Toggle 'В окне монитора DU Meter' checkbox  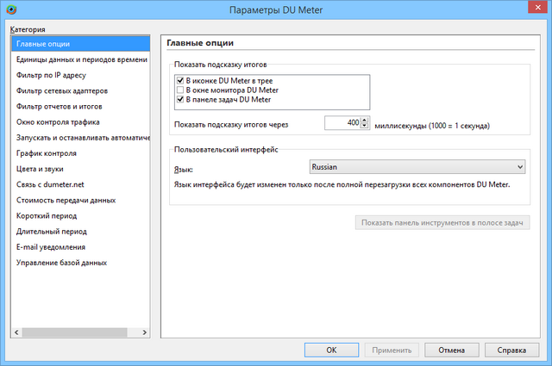click(x=179, y=90)
